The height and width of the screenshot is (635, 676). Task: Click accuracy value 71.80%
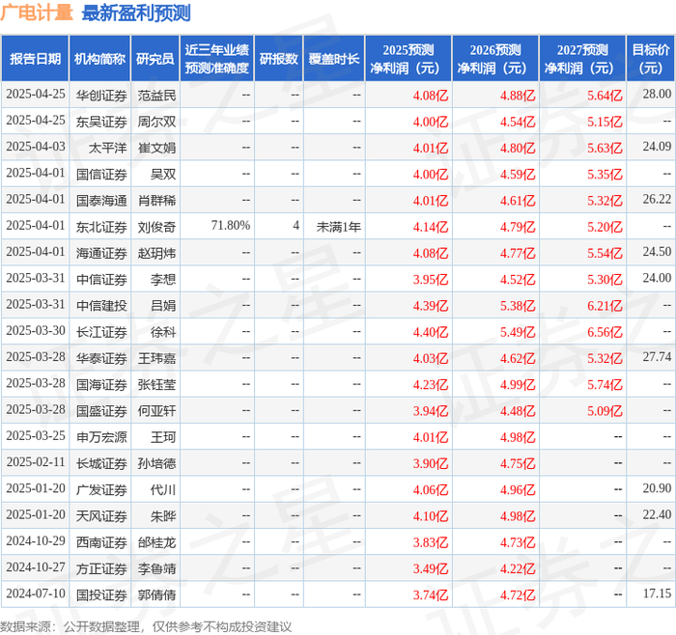(230, 225)
